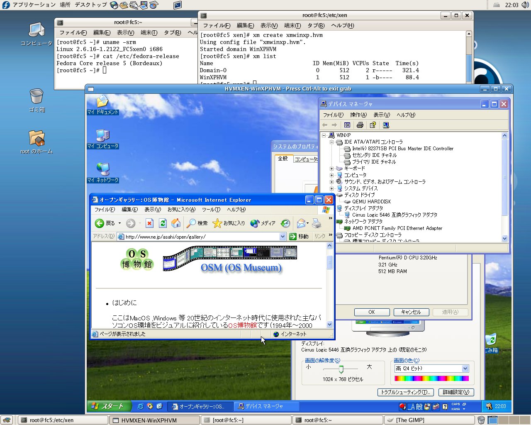Select the ゴミ箱 trash icon on Fedora desktop
531x425 pixels.
click(37, 100)
